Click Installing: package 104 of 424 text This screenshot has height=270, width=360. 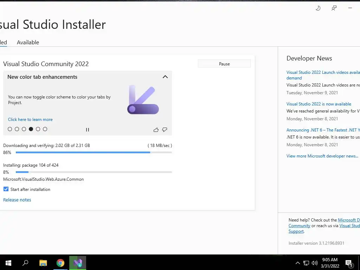pyautogui.click(x=31, y=165)
